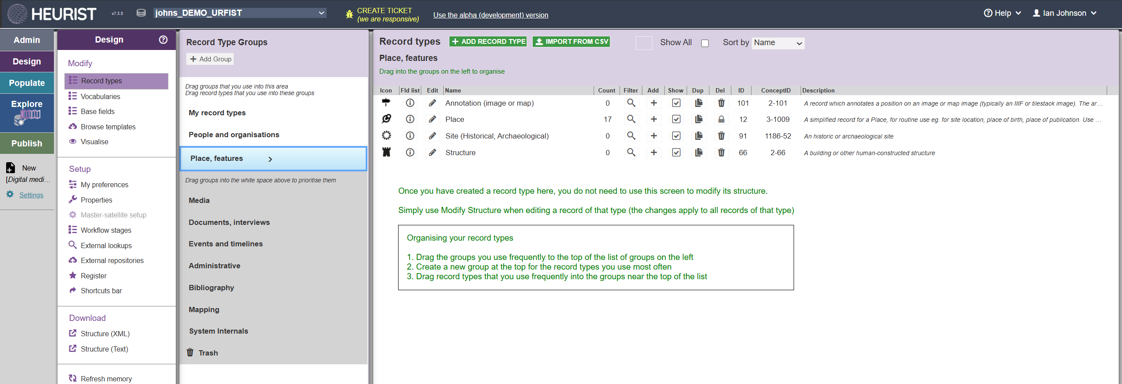Screen dimensions: 1122x384
Task: Open Vocabularies in the Modify menu
Action: (x=100, y=96)
